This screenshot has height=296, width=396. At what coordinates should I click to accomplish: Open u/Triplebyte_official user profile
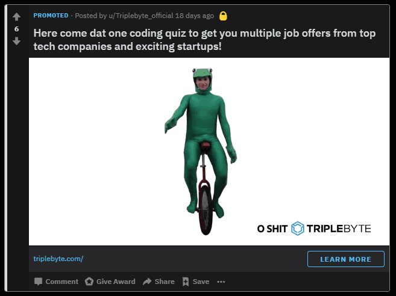pyautogui.click(x=141, y=16)
